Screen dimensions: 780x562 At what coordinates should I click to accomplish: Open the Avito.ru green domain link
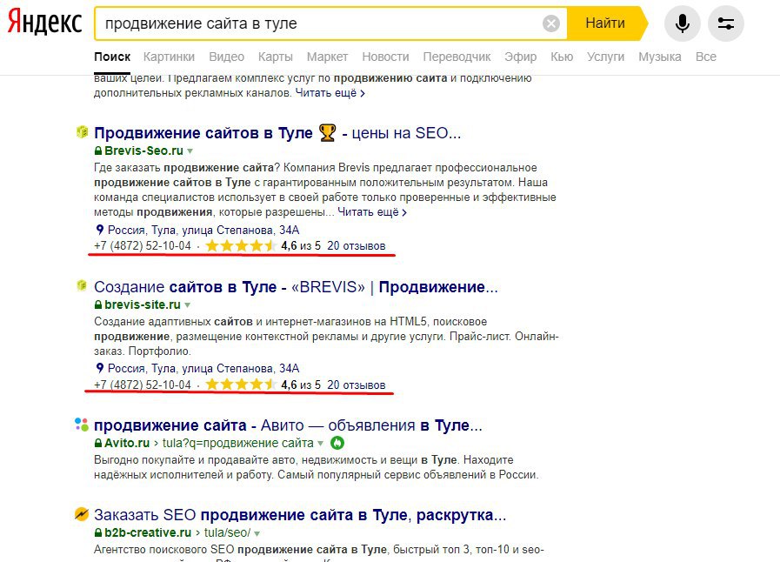coord(127,443)
